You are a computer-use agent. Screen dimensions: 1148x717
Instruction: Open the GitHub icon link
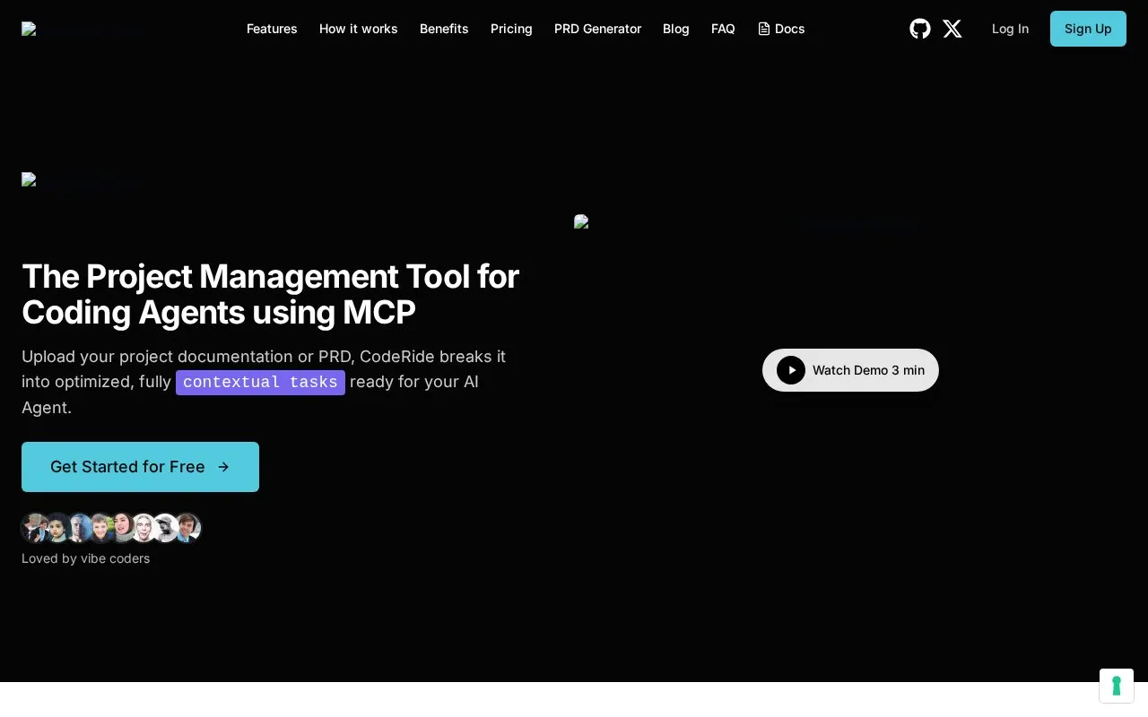coord(920,29)
